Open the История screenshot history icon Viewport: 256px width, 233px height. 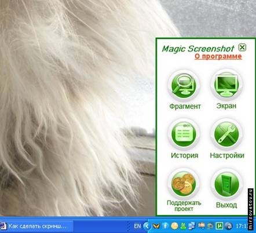pos(184,134)
